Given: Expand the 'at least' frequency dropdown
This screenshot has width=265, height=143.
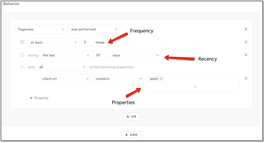Looking at the screenshot, I should [54, 42].
